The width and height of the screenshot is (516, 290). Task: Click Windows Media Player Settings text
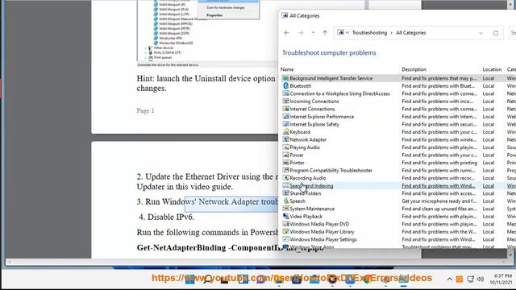click(323, 239)
